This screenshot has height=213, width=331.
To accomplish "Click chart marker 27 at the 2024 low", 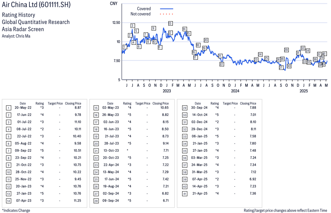I will tap(281, 68).
